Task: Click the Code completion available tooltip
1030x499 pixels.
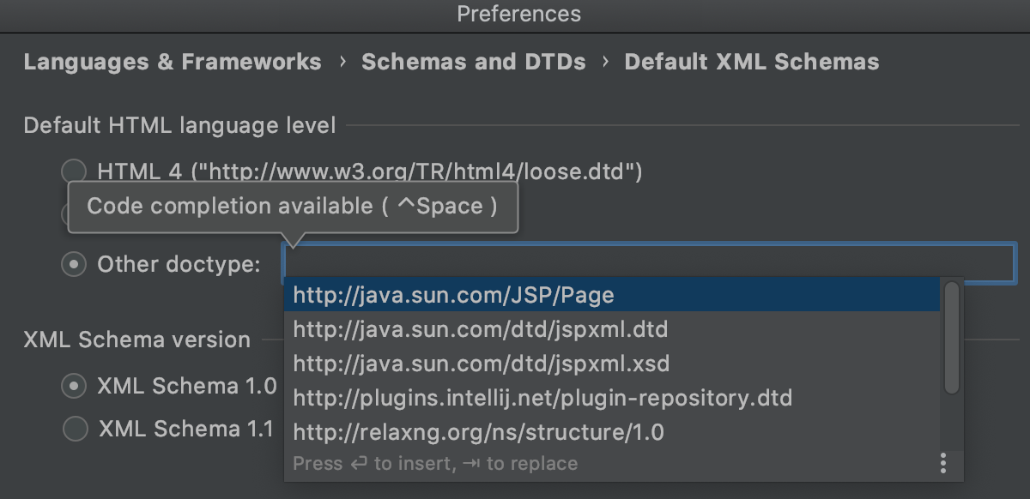Action: tap(294, 206)
